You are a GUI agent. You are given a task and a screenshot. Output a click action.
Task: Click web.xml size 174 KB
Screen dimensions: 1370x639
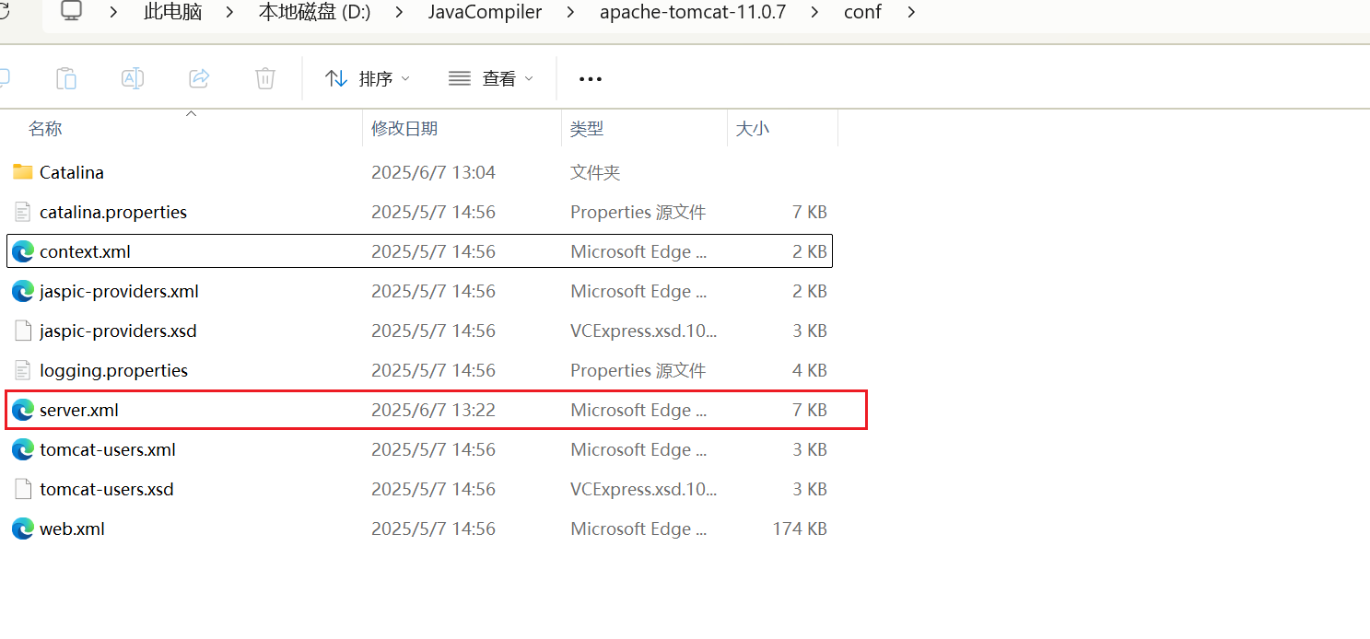click(x=800, y=529)
